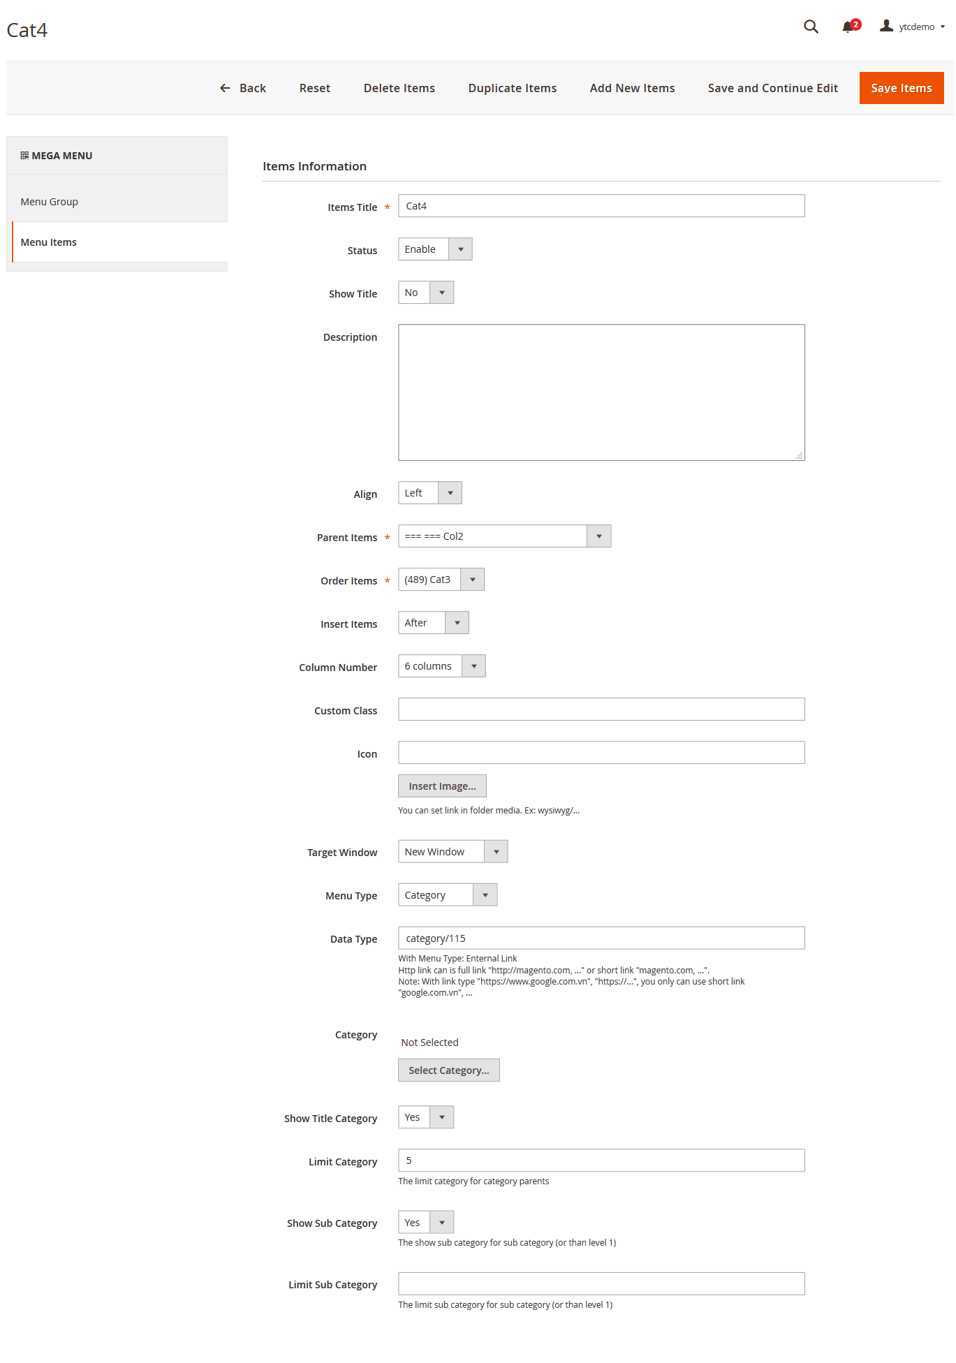Click Duplicate Items
The image size is (956, 1363).
coord(513,88)
